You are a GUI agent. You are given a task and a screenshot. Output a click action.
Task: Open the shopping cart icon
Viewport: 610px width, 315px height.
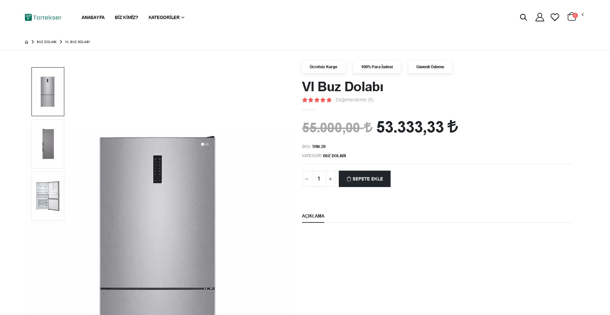[x=572, y=17]
